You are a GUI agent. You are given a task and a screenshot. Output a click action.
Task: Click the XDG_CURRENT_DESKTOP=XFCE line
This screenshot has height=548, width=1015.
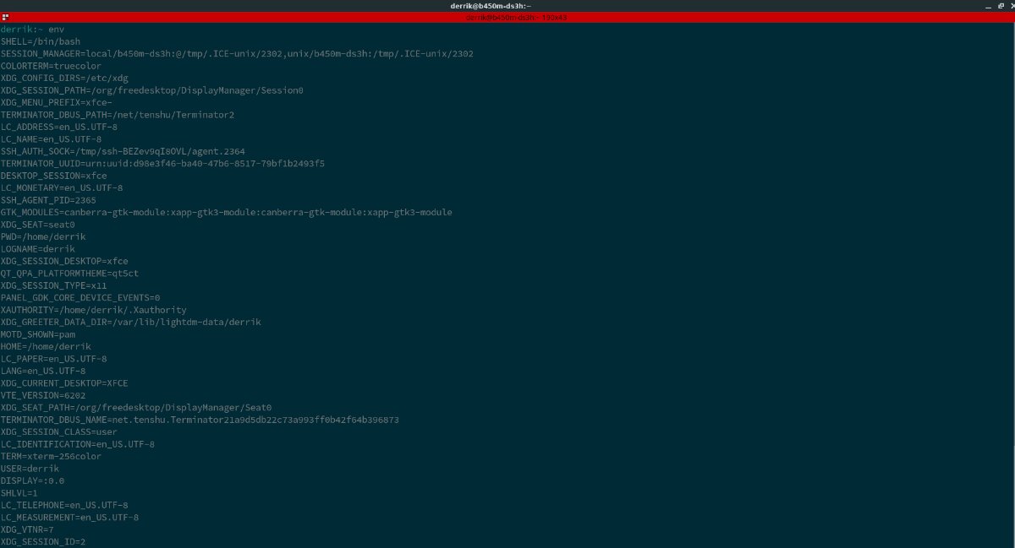click(63, 383)
